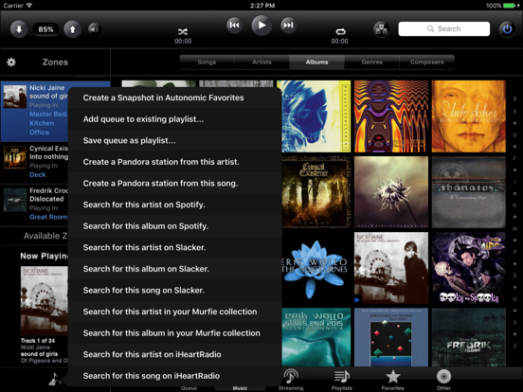
Task: Search for this album on Spotify
Action: coord(175,226)
